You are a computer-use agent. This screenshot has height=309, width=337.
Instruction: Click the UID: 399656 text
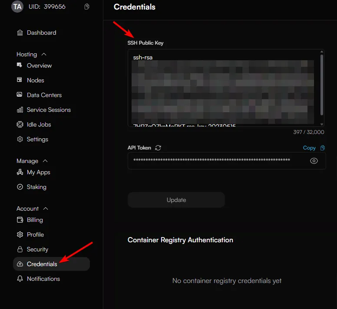pyautogui.click(x=47, y=7)
